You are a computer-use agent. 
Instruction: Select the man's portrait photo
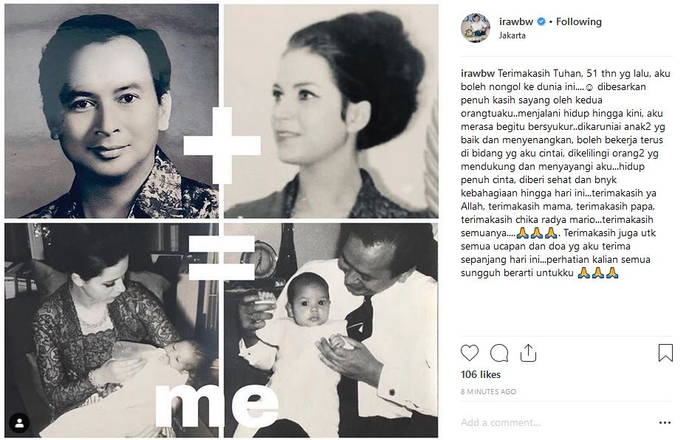[112, 111]
